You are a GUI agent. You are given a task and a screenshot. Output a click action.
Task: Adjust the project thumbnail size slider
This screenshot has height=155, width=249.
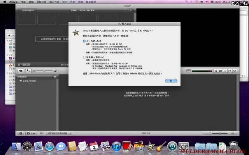click(x=44, y=71)
